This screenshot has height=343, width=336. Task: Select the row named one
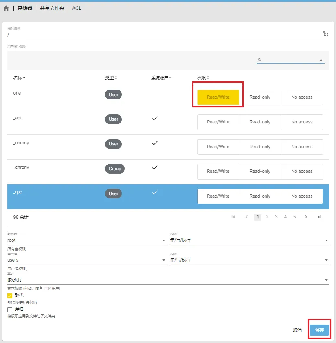168,97
